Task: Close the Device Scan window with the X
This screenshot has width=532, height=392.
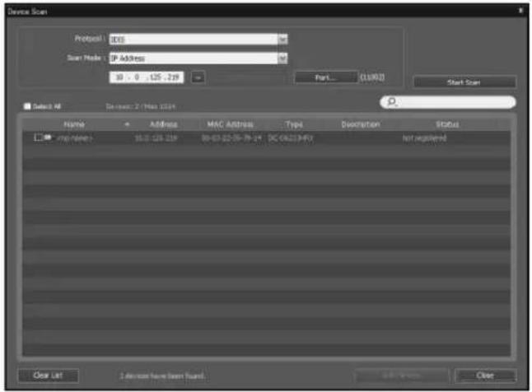Action: coord(520,11)
